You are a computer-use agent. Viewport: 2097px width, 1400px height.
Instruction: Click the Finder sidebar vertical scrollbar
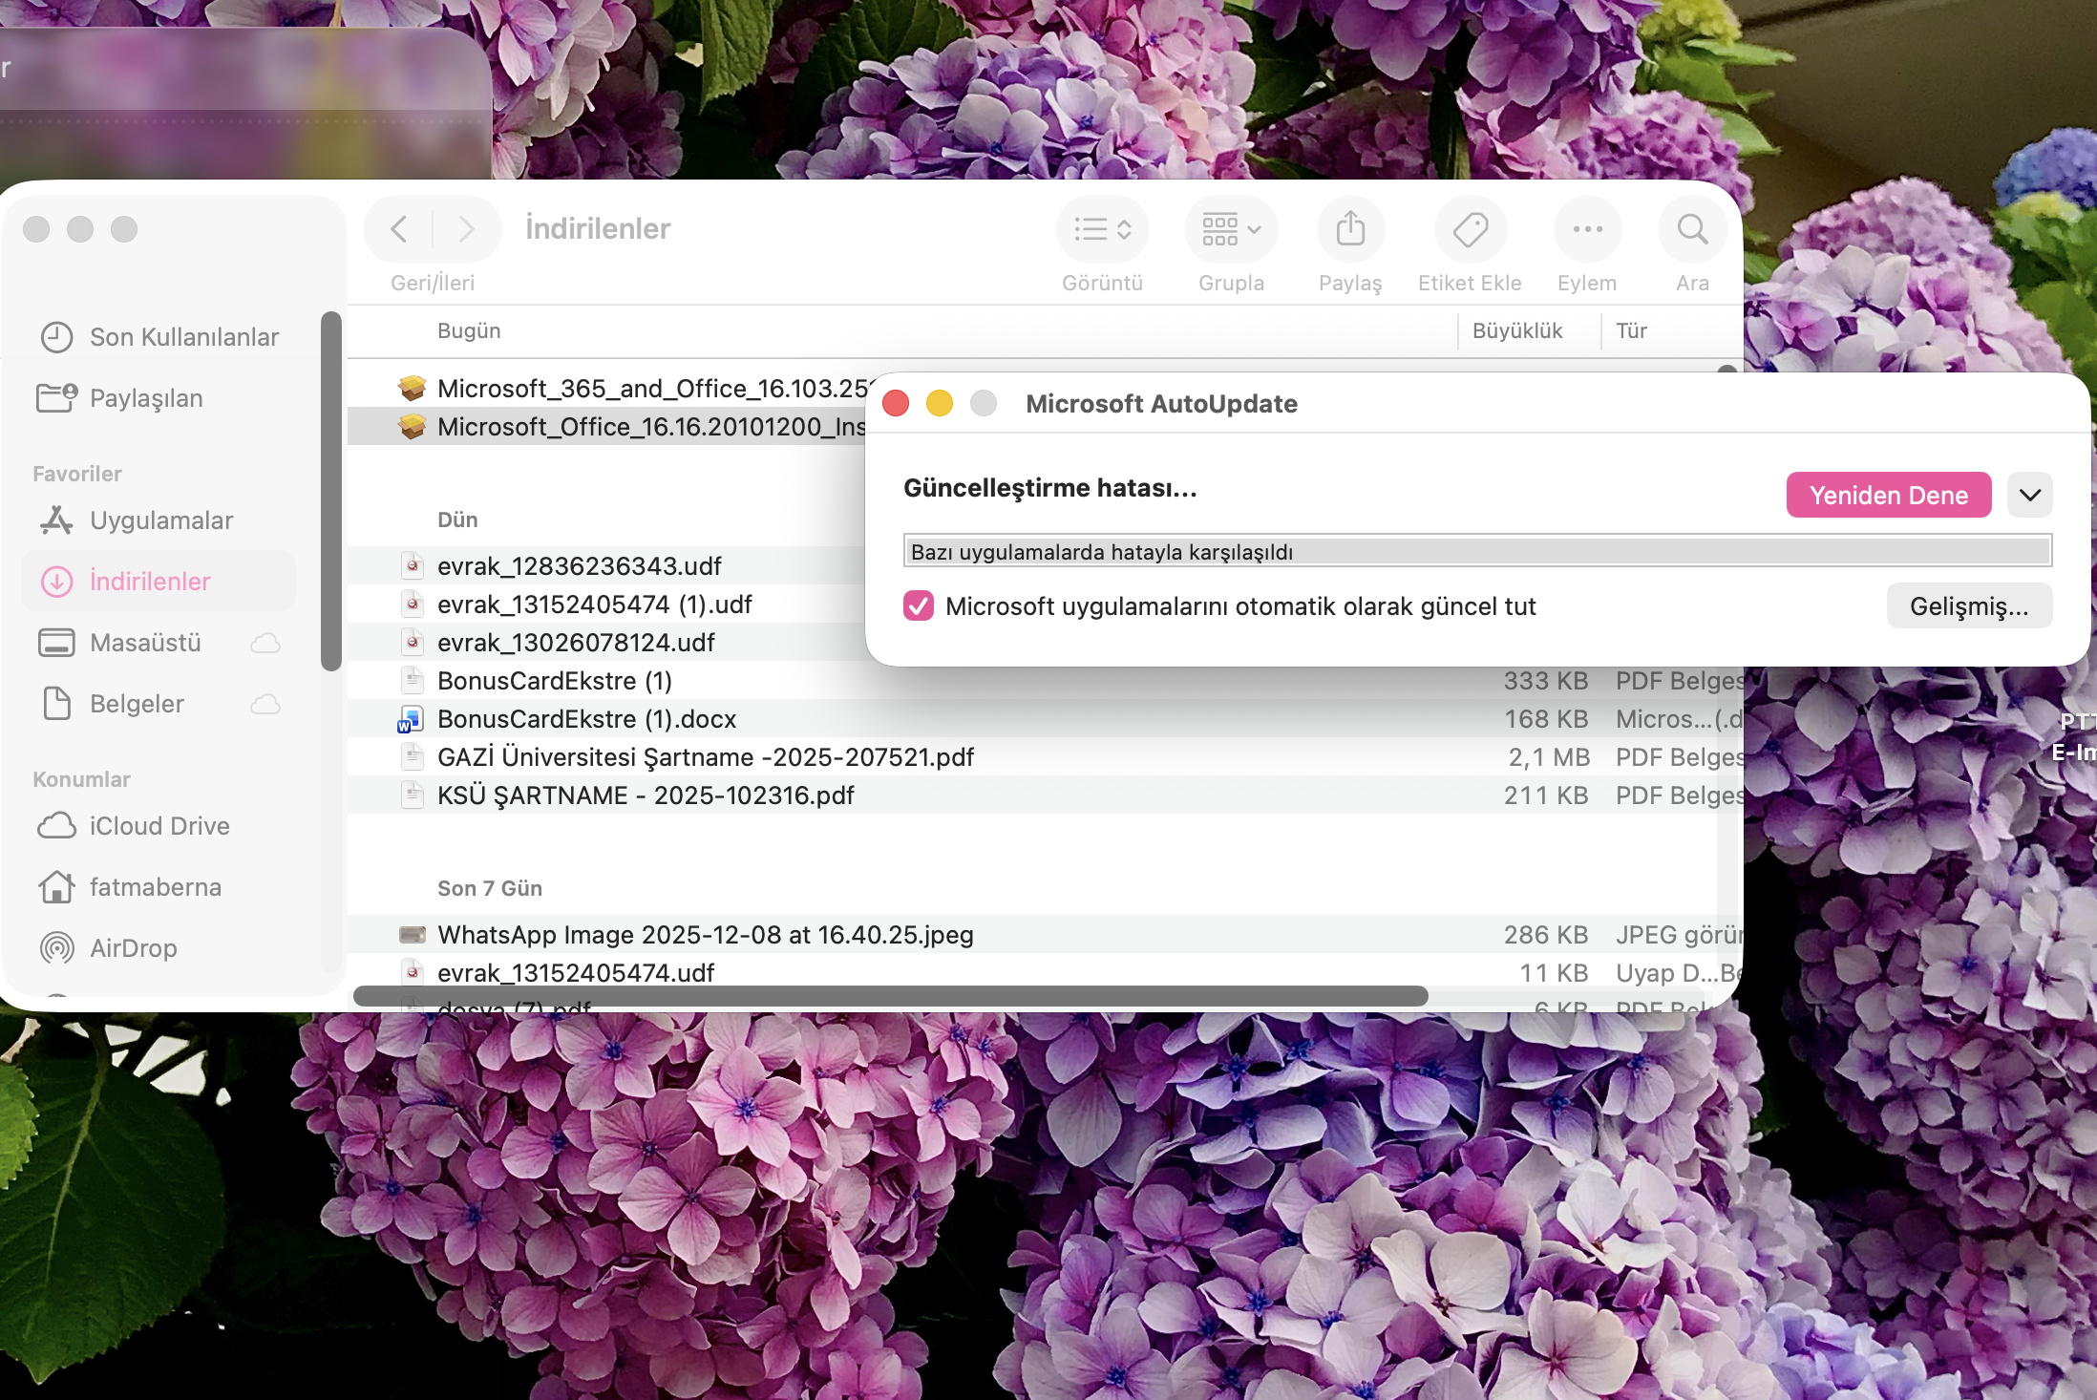point(331,491)
